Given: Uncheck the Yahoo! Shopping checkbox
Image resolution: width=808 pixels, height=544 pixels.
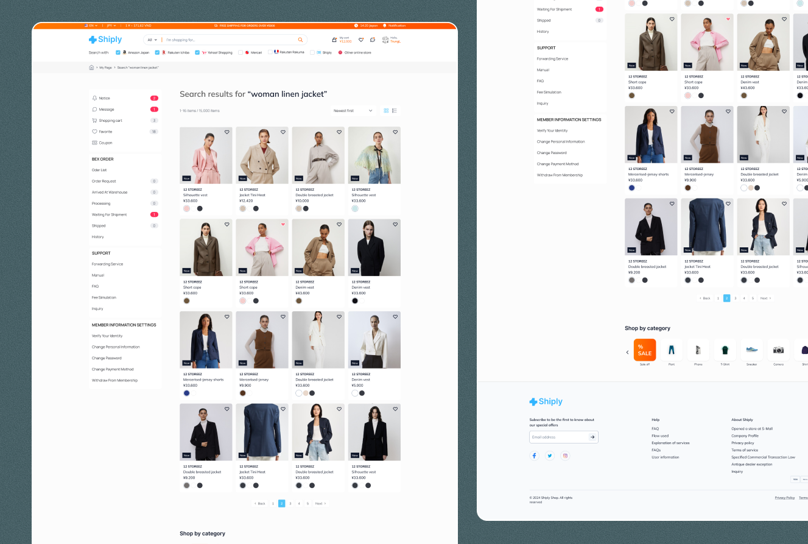Looking at the screenshot, I should click(197, 52).
